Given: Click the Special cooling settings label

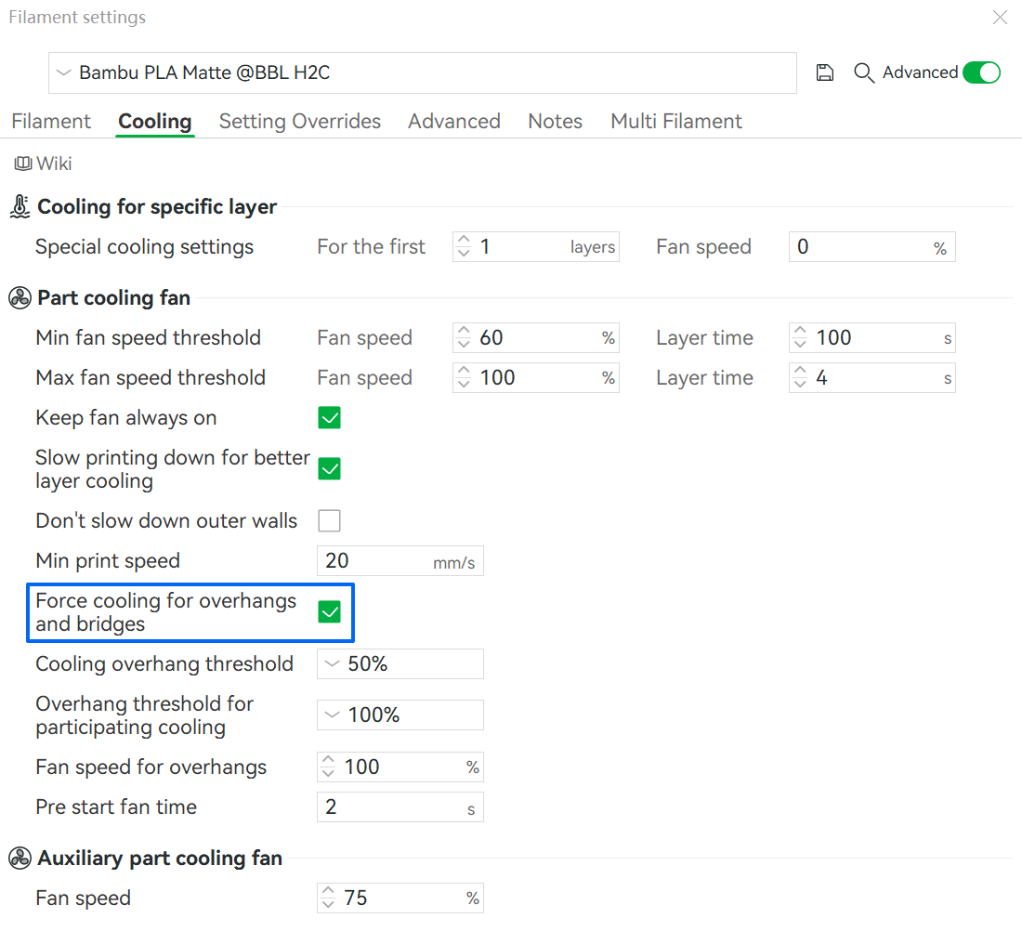Looking at the screenshot, I should [144, 247].
